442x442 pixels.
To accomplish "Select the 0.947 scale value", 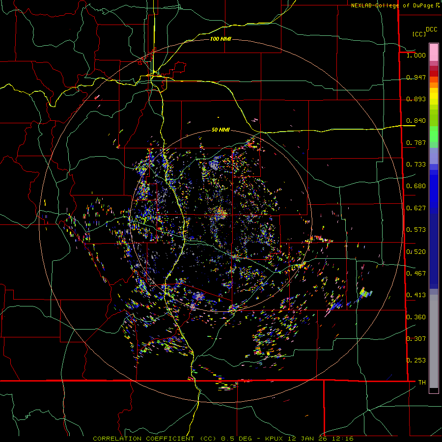I will coord(416,77).
